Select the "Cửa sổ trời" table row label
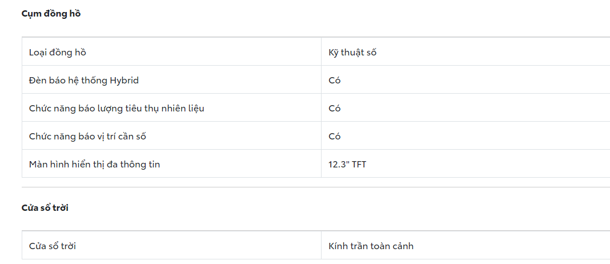Image resolution: width=610 pixels, height=264 pixels. coord(53,246)
